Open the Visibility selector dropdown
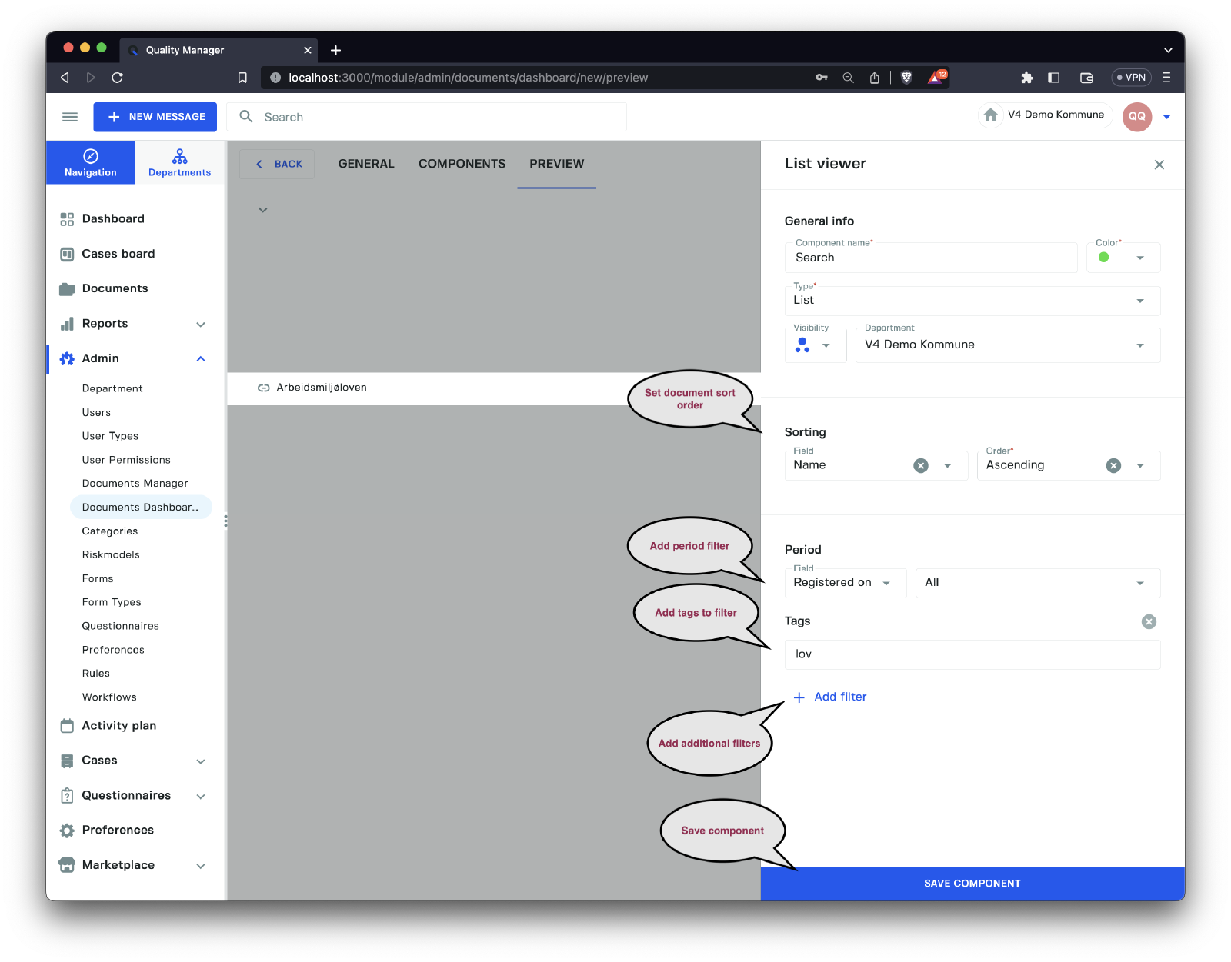Image resolution: width=1231 pixels, height=962 pixels. pos(814,345)
